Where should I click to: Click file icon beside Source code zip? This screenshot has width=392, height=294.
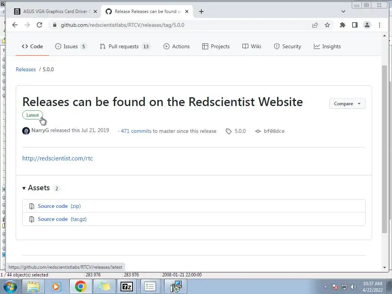click(x=31, y=206)
